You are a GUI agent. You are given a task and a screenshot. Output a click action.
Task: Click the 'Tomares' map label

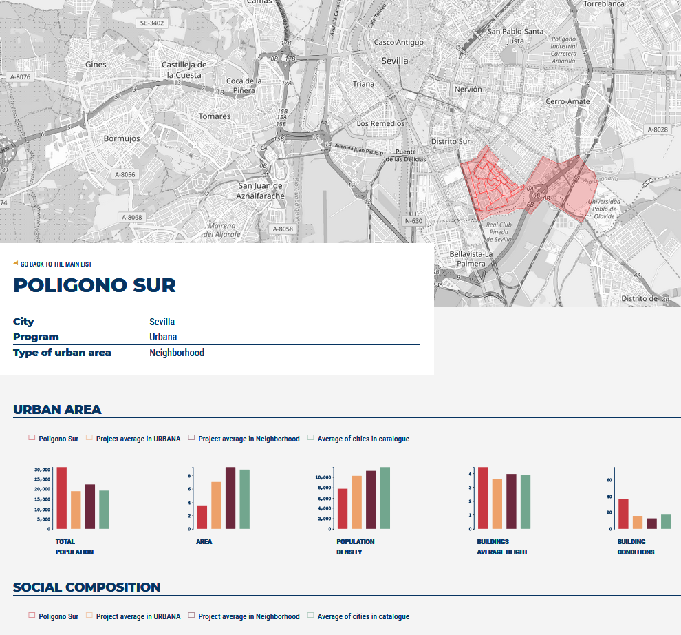pos(215,116)
